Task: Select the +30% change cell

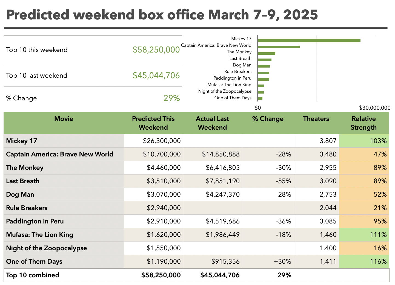Action: 268,261
